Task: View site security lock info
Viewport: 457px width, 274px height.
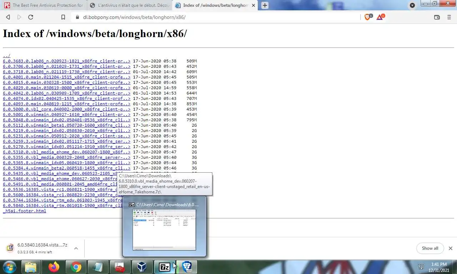Action: click(77, 17)
